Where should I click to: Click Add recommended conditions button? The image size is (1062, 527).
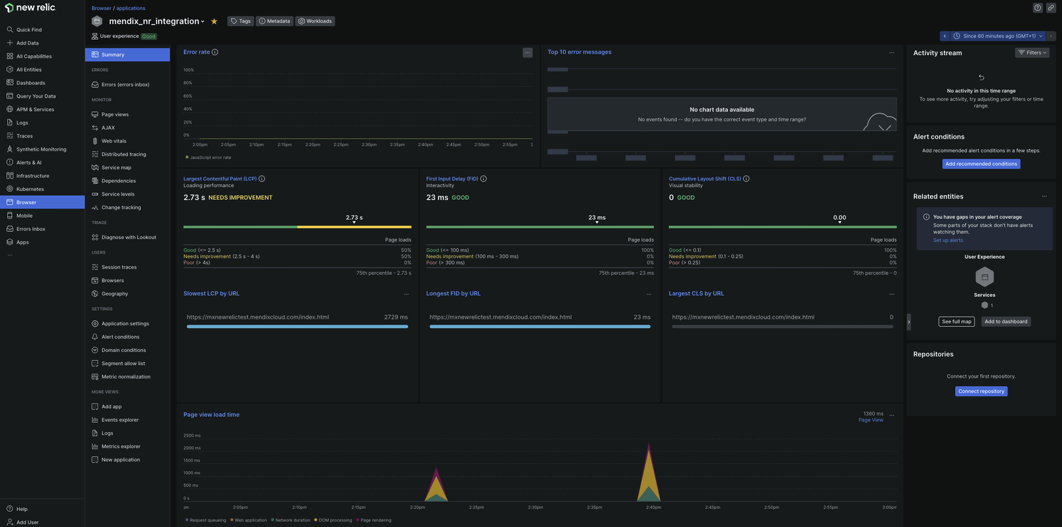coord(981,164)
